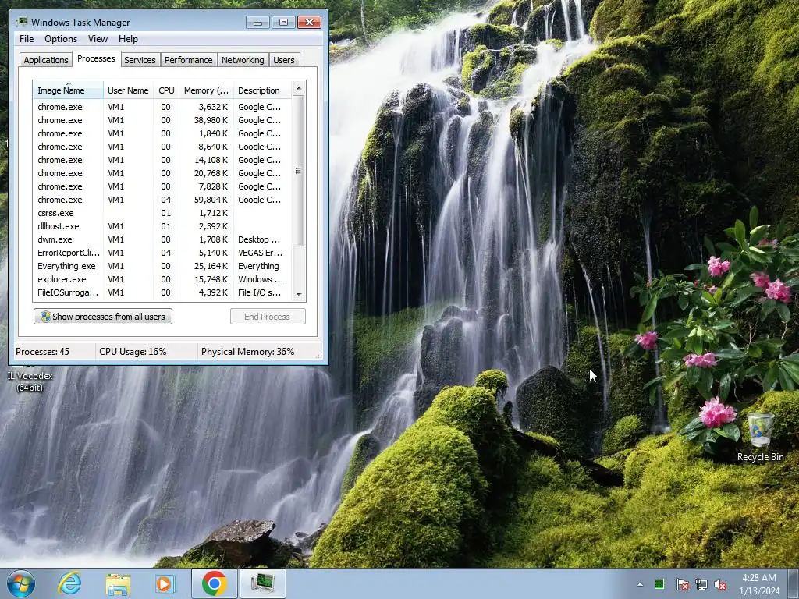The height and width of the screenshot is (599, 799).
Task: Open Windows Explorer folder icon on taskbar
Action: 118,583
